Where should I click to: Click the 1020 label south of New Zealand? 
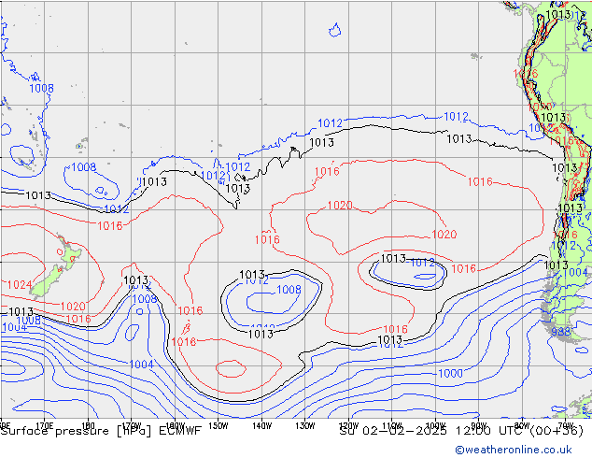click(73, 307)
